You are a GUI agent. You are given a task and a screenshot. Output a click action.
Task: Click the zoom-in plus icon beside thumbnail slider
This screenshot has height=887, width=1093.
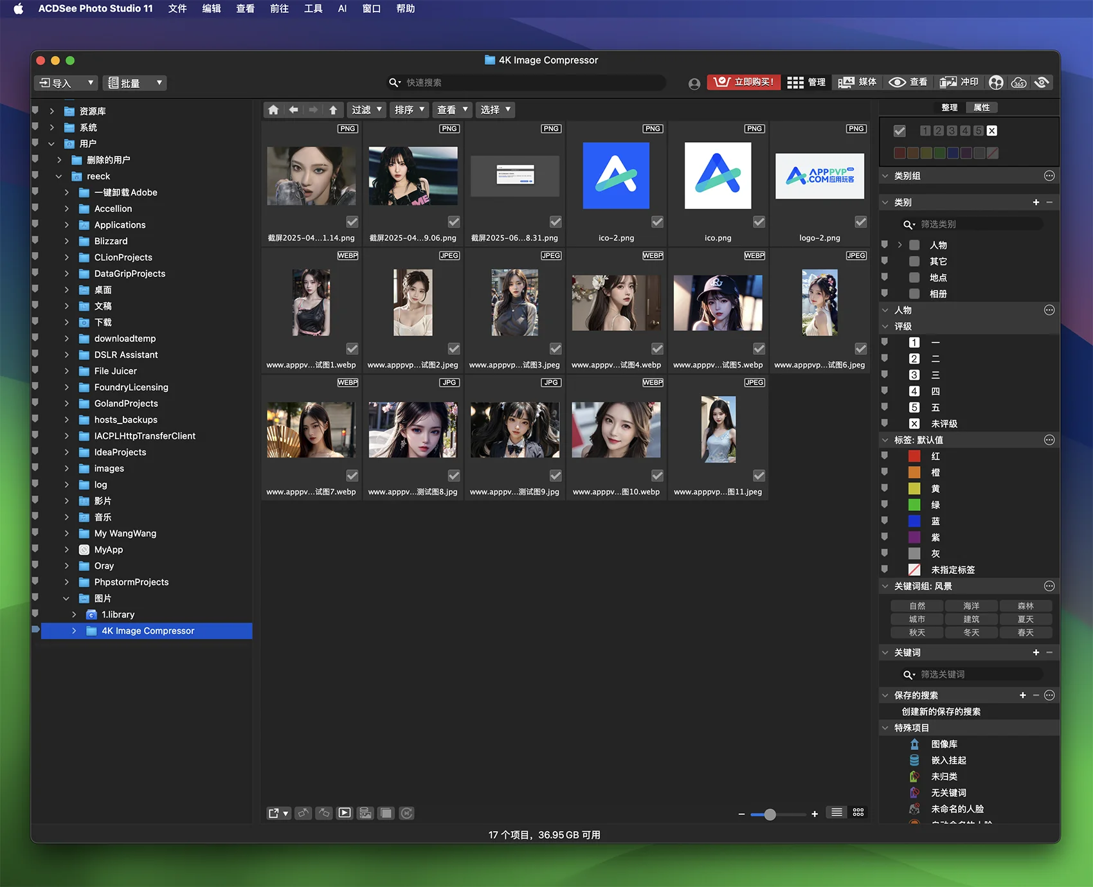click(815, 814)
